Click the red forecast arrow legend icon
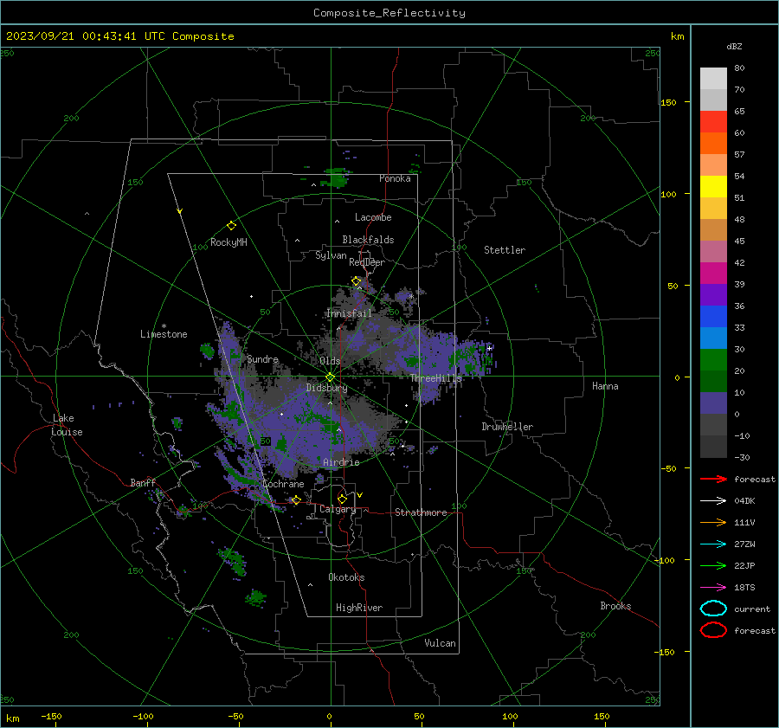The image size is (779, 728). tap(713, 479)
